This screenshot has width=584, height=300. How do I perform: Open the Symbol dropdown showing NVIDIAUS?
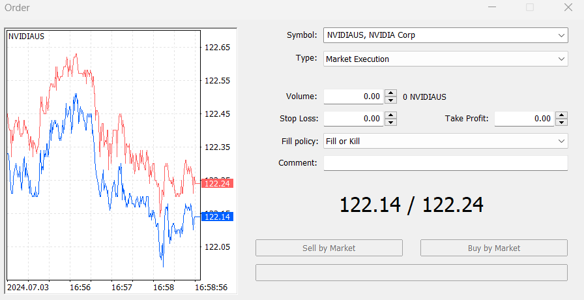point(445,35)
